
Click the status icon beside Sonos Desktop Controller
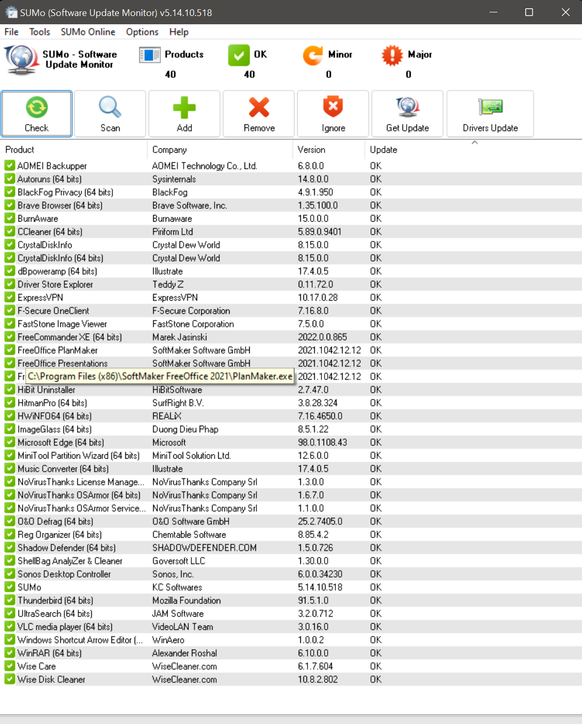[10, 574]
